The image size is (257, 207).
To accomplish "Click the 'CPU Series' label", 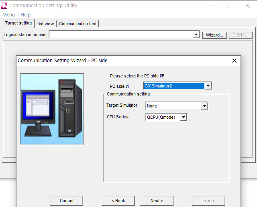I will click(118, 117).
